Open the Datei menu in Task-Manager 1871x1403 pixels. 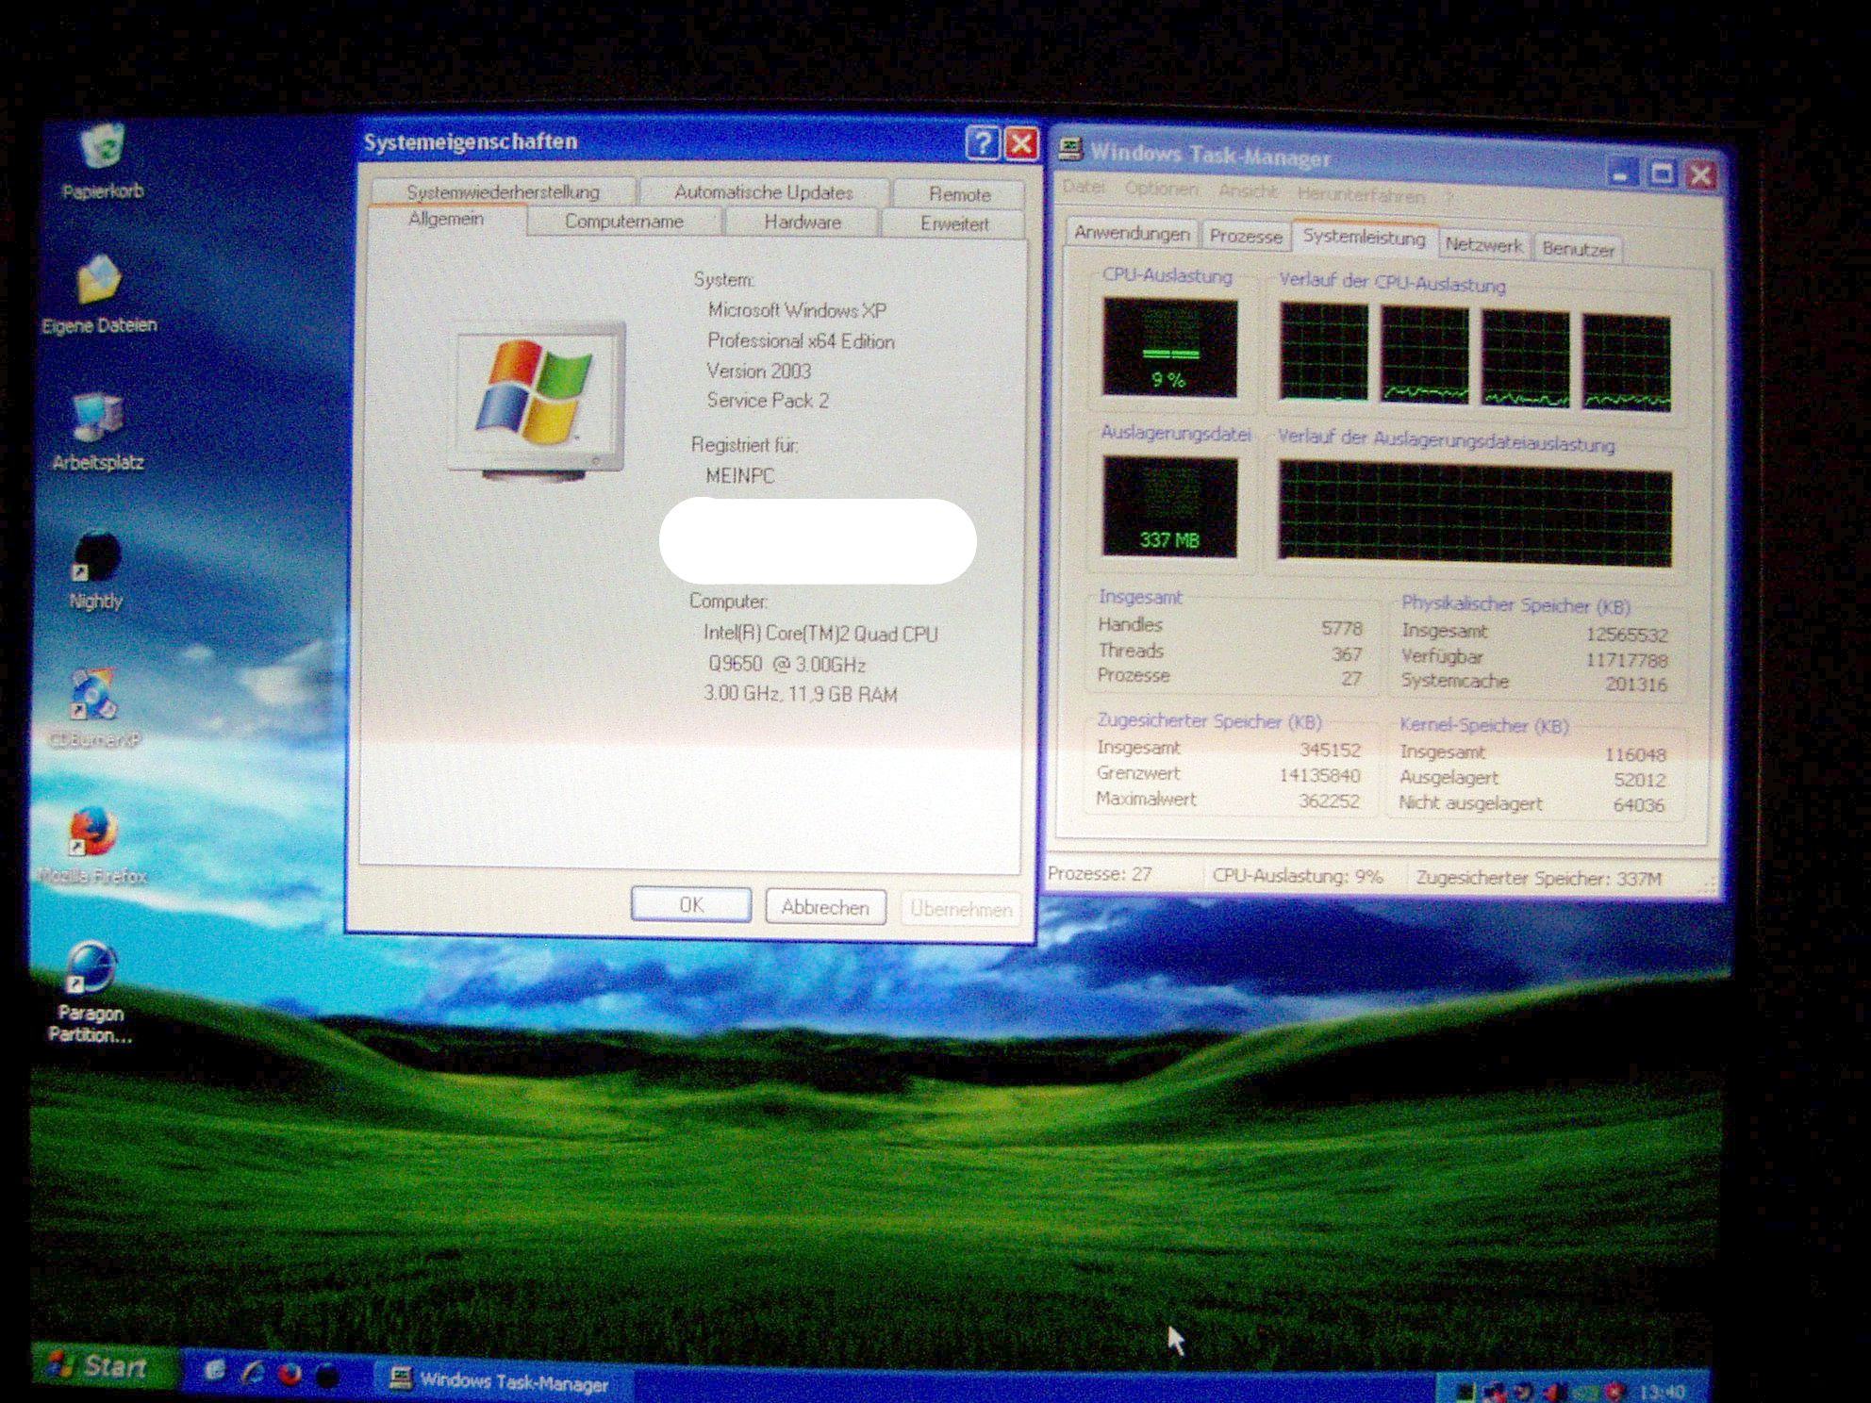[x=1083, y=188]
